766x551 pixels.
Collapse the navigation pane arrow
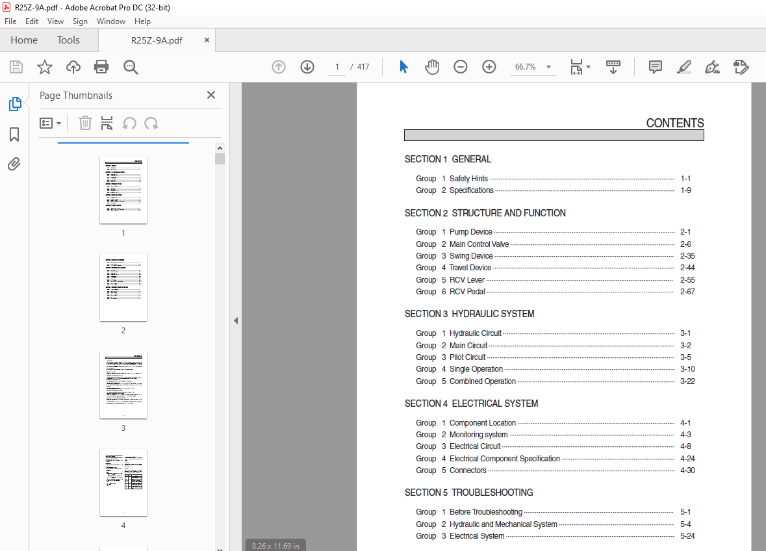236,321
